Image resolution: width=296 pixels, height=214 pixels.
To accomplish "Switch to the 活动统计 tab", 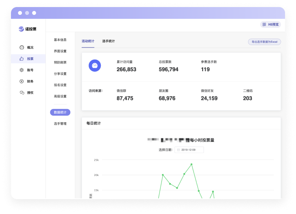I will coord(88,41).
